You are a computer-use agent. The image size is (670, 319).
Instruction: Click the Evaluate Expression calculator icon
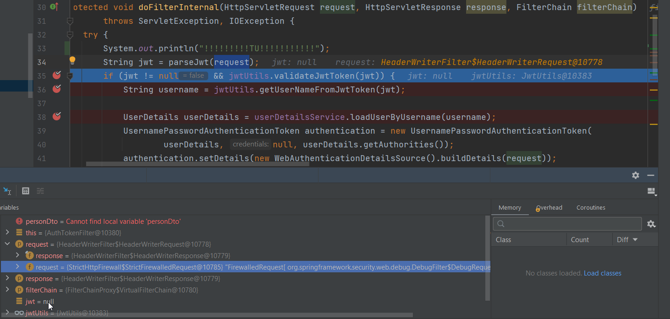(x=26, y=191)
